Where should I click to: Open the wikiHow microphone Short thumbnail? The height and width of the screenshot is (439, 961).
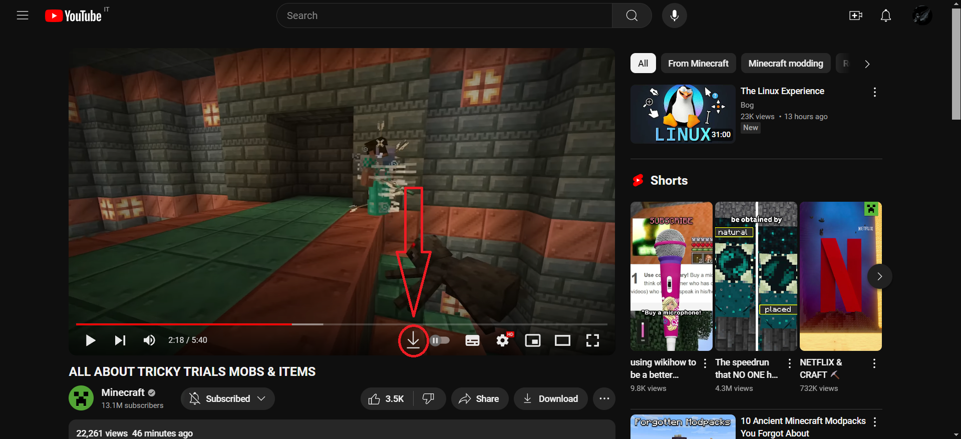pyautogui.click(x=671, y=276)
